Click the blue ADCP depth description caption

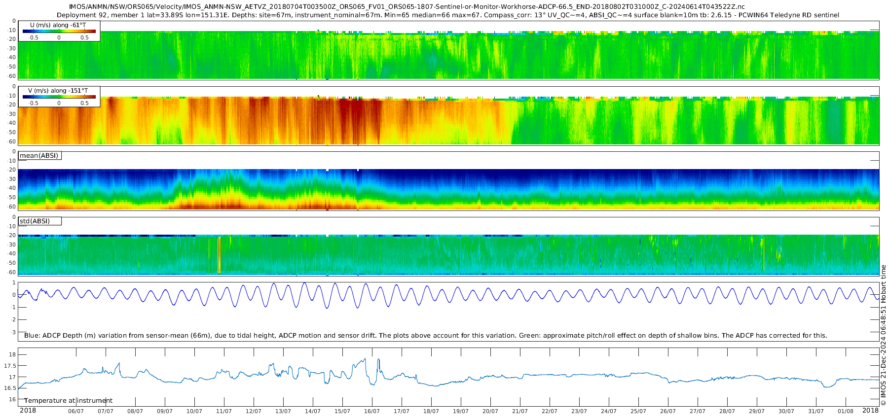click(x=425, y=336)
